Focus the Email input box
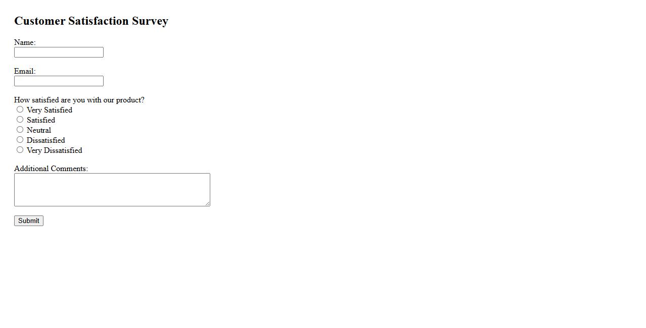The height and width of the screenshot is (328, 646). point(59,81)
